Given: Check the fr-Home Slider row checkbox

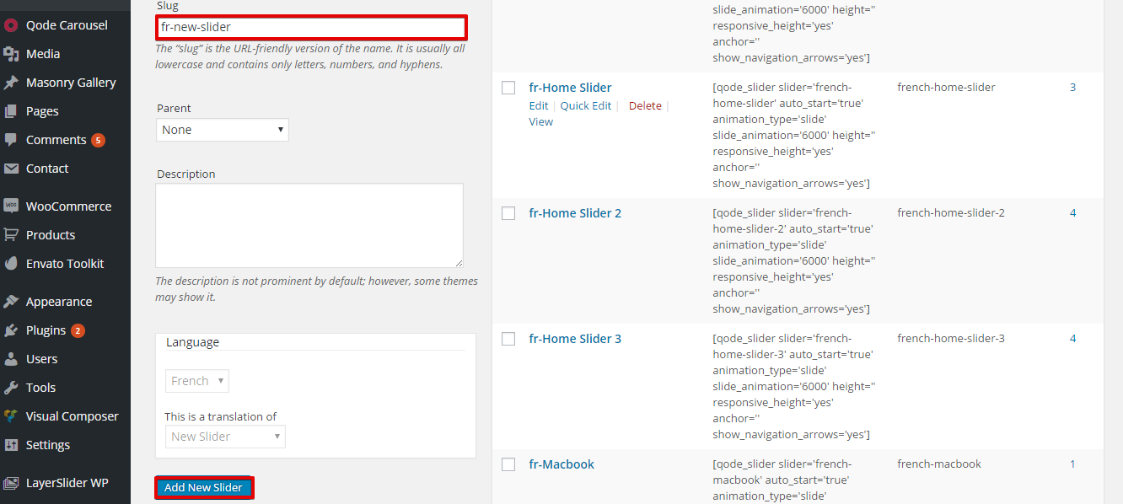Looking at the screenshot, I should pyautogui.click(x=508, y=88).
